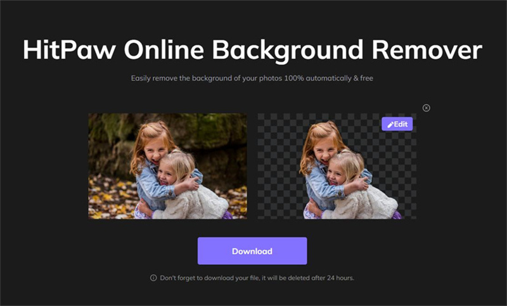The height and width of the screenshot is (306, 507).
Task: Click the white fur coat in result image
Action: pos(374,203)
